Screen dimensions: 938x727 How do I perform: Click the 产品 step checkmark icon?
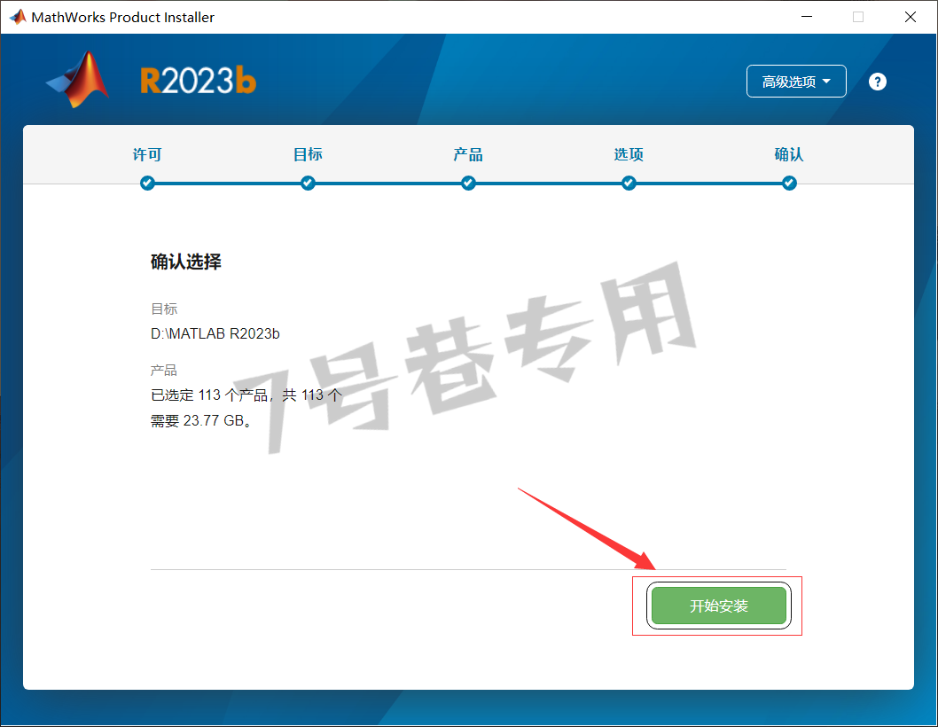pos(468,184)
